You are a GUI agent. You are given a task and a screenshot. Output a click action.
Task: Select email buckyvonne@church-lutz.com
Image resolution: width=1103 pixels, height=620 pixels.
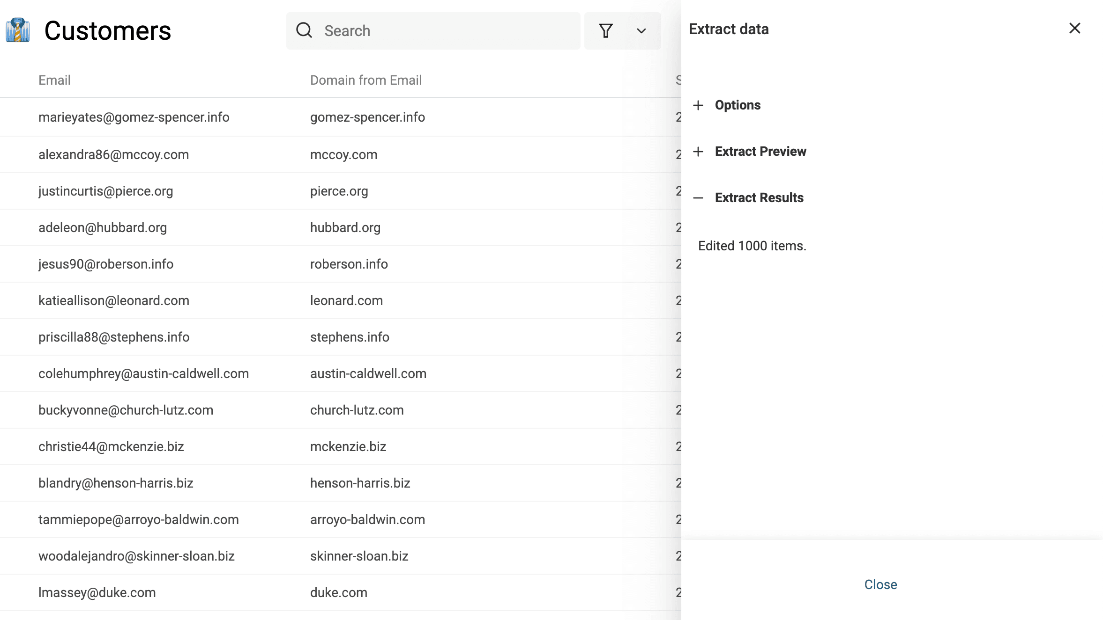click(126, 410)
